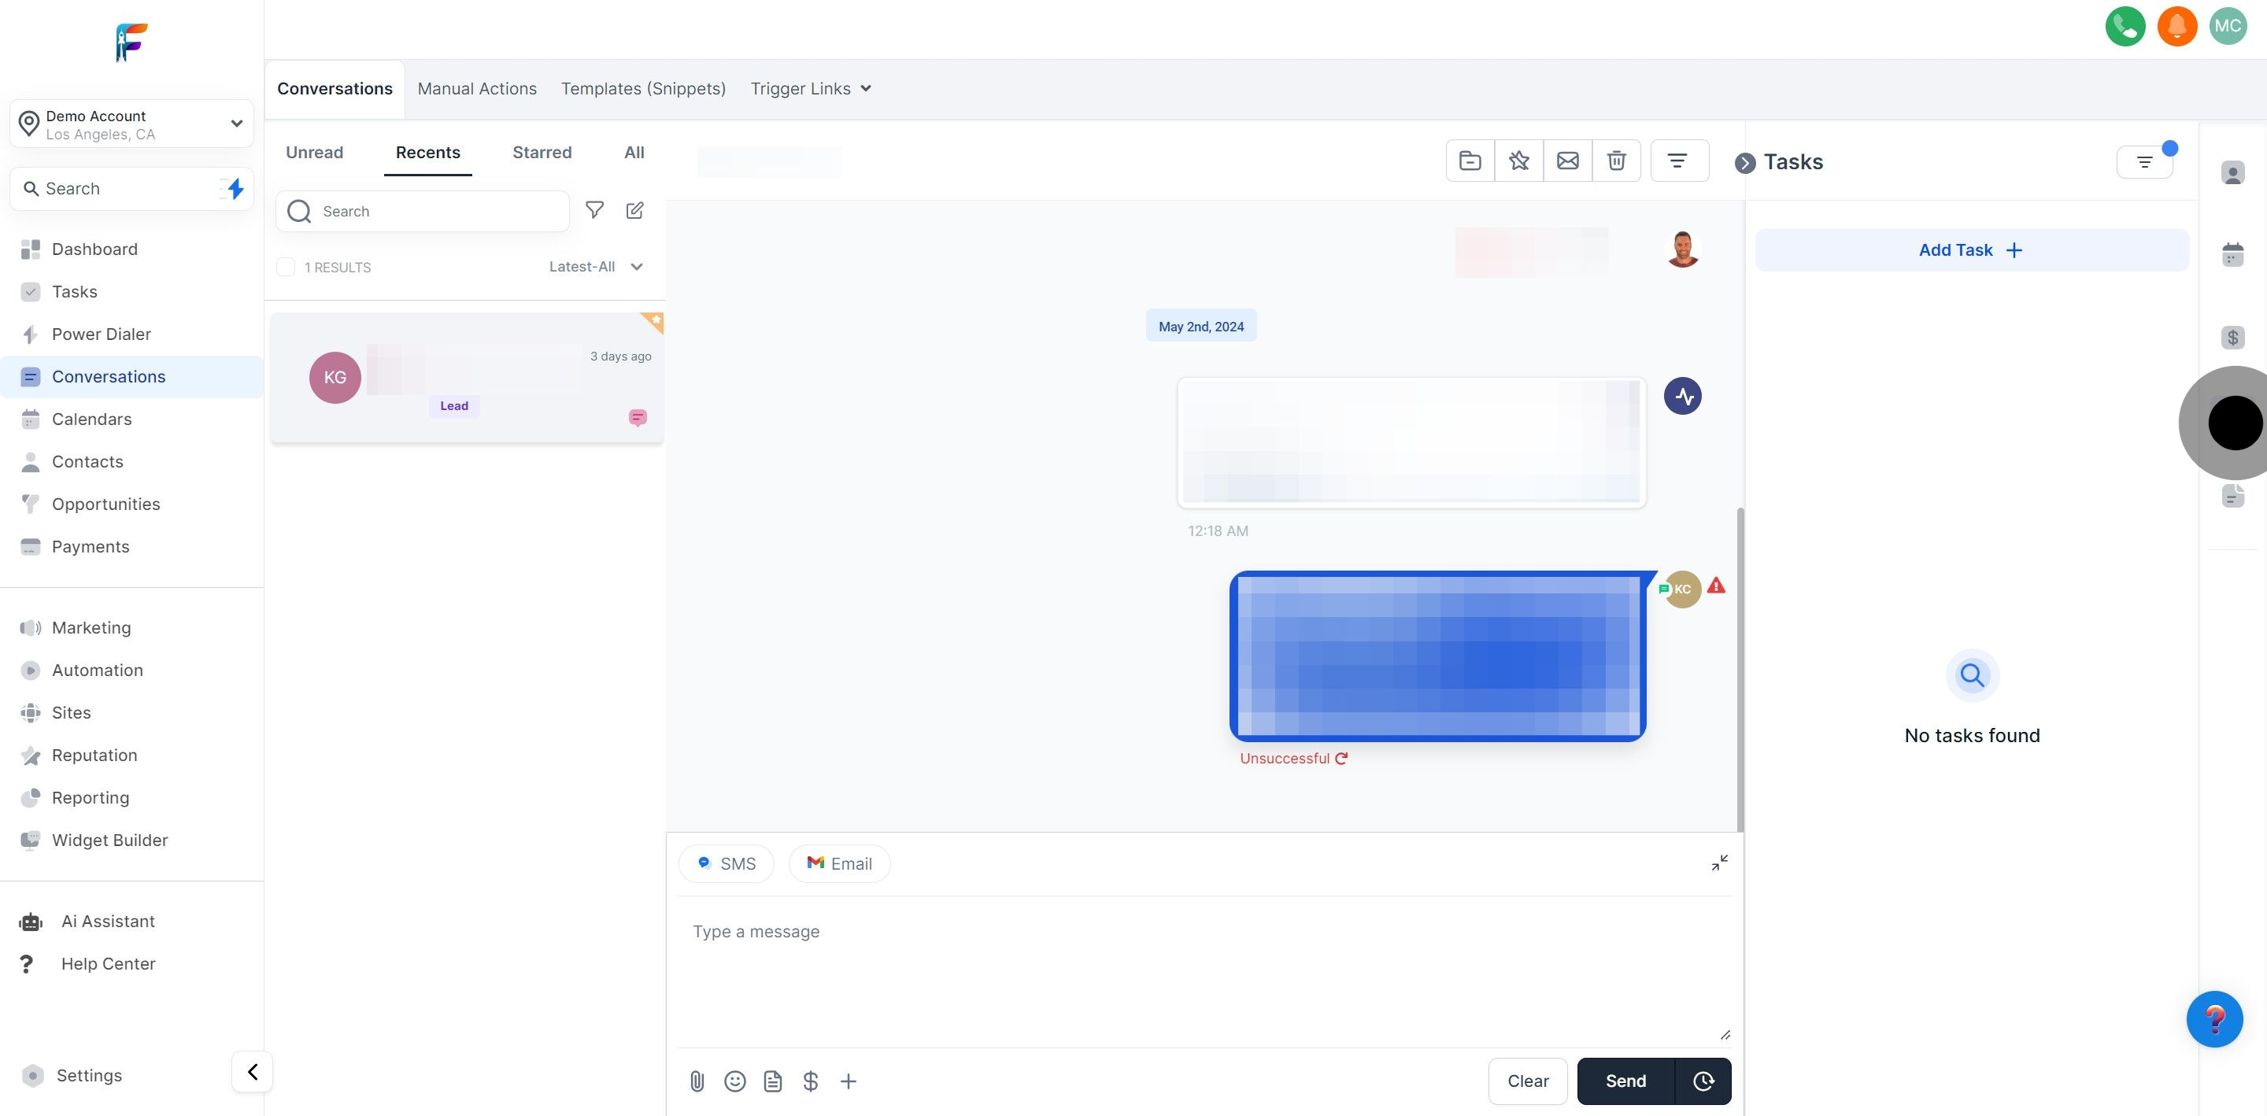The width and height of the screenshot is (2267, 1116).
Task: Click the schedule send clock icon
Action: (1703, 1081)
